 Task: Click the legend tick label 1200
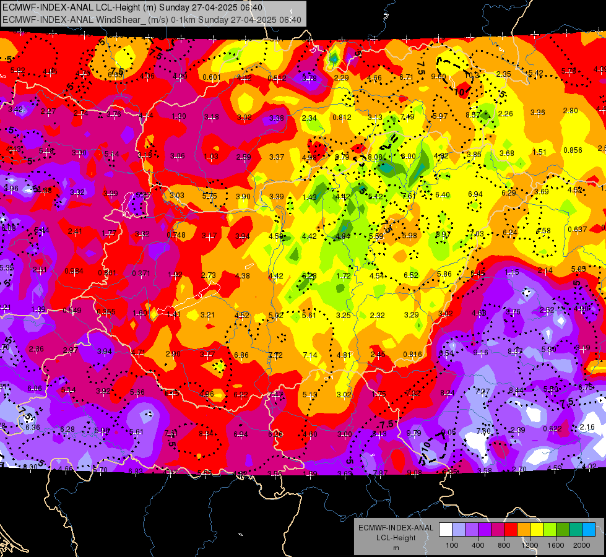pyautogui.click(x=529, y=545)
